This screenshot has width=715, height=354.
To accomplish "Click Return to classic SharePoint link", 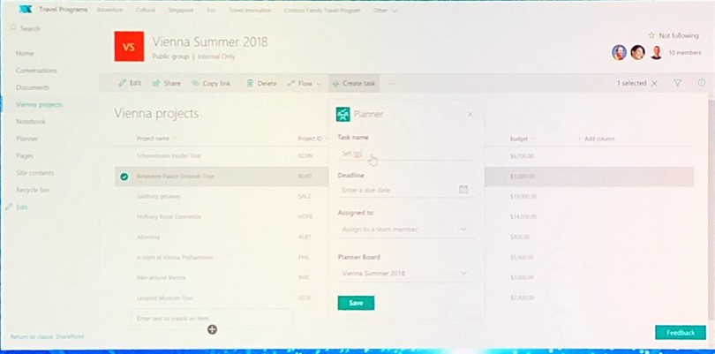I will 47,336.
